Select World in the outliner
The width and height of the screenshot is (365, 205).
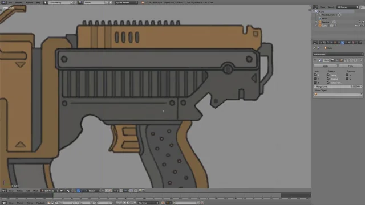(325, 18)
